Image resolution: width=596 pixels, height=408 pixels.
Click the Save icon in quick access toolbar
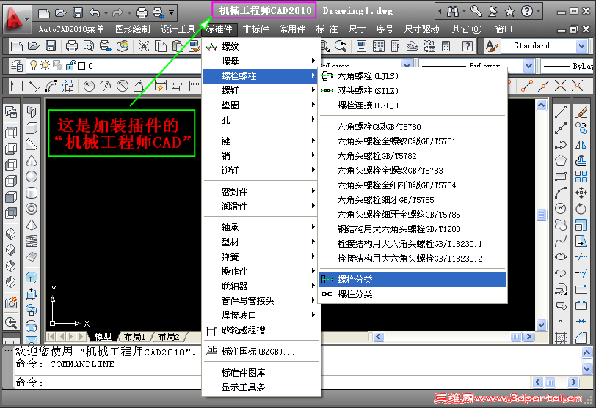click(78, 12)
